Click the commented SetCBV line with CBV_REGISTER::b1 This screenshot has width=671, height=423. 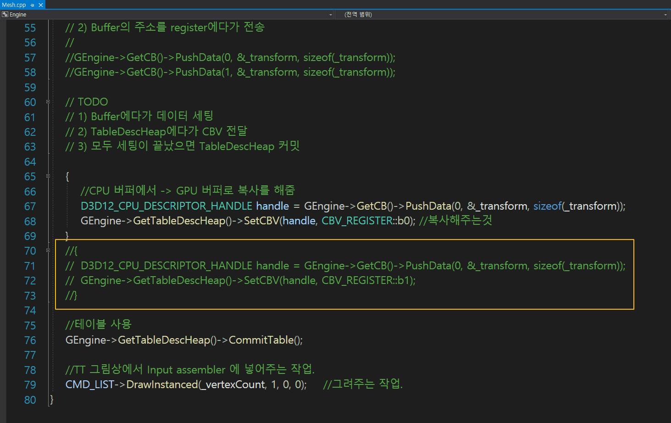(x=241, y=280)
